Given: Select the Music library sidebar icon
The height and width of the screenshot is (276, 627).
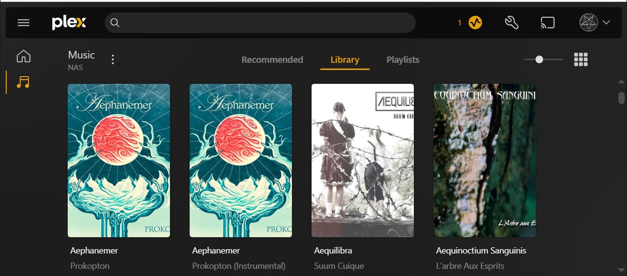Looking at the screenshot, I should tap(23, 82).
